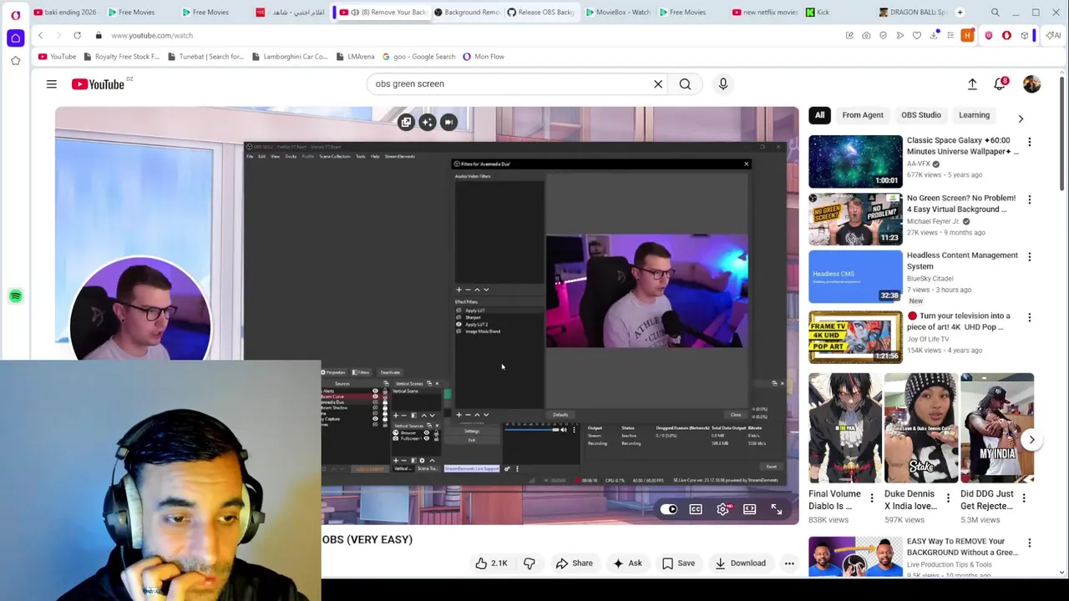Open the YouTube upload/create icon
Screen dimensions: 1069x601
[x=972, y=83]
